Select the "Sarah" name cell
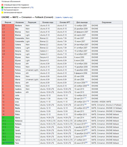This screenshot has height=147, width=127. click(x=19, y=130)
